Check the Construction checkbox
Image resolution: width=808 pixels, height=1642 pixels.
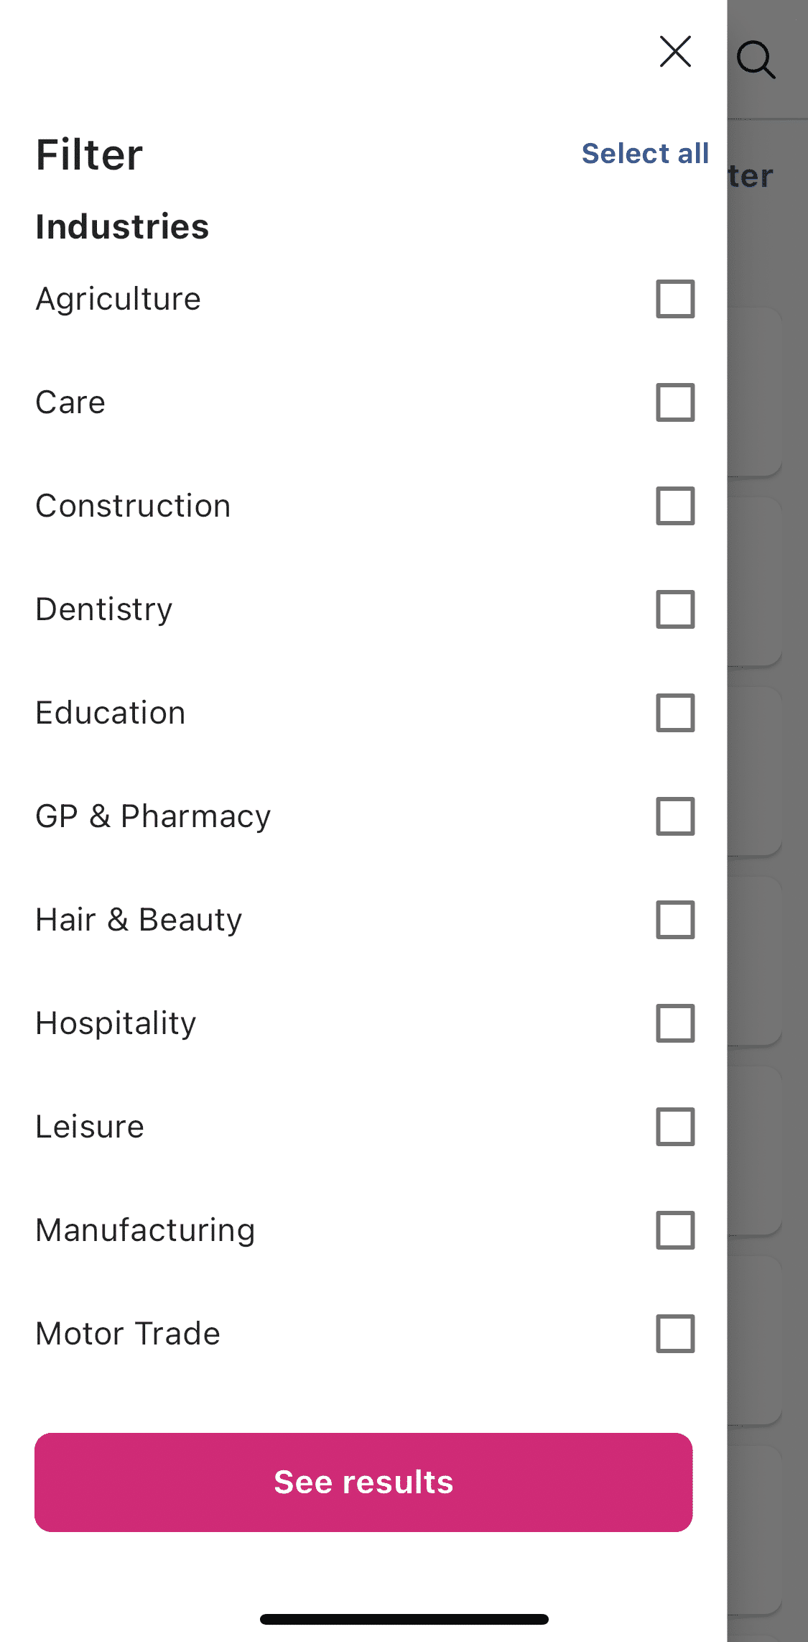[675, 506]
